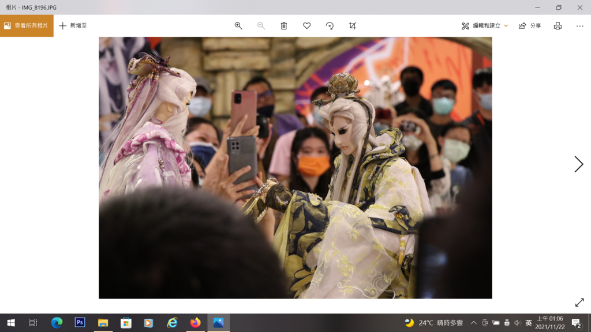591x332 pixels.
Task: Minimize the Photos window
Action: [537, 7]
